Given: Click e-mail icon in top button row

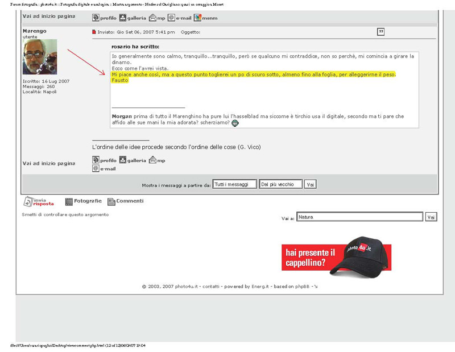Looking at the screenshot, I should (x=171, y=18).
